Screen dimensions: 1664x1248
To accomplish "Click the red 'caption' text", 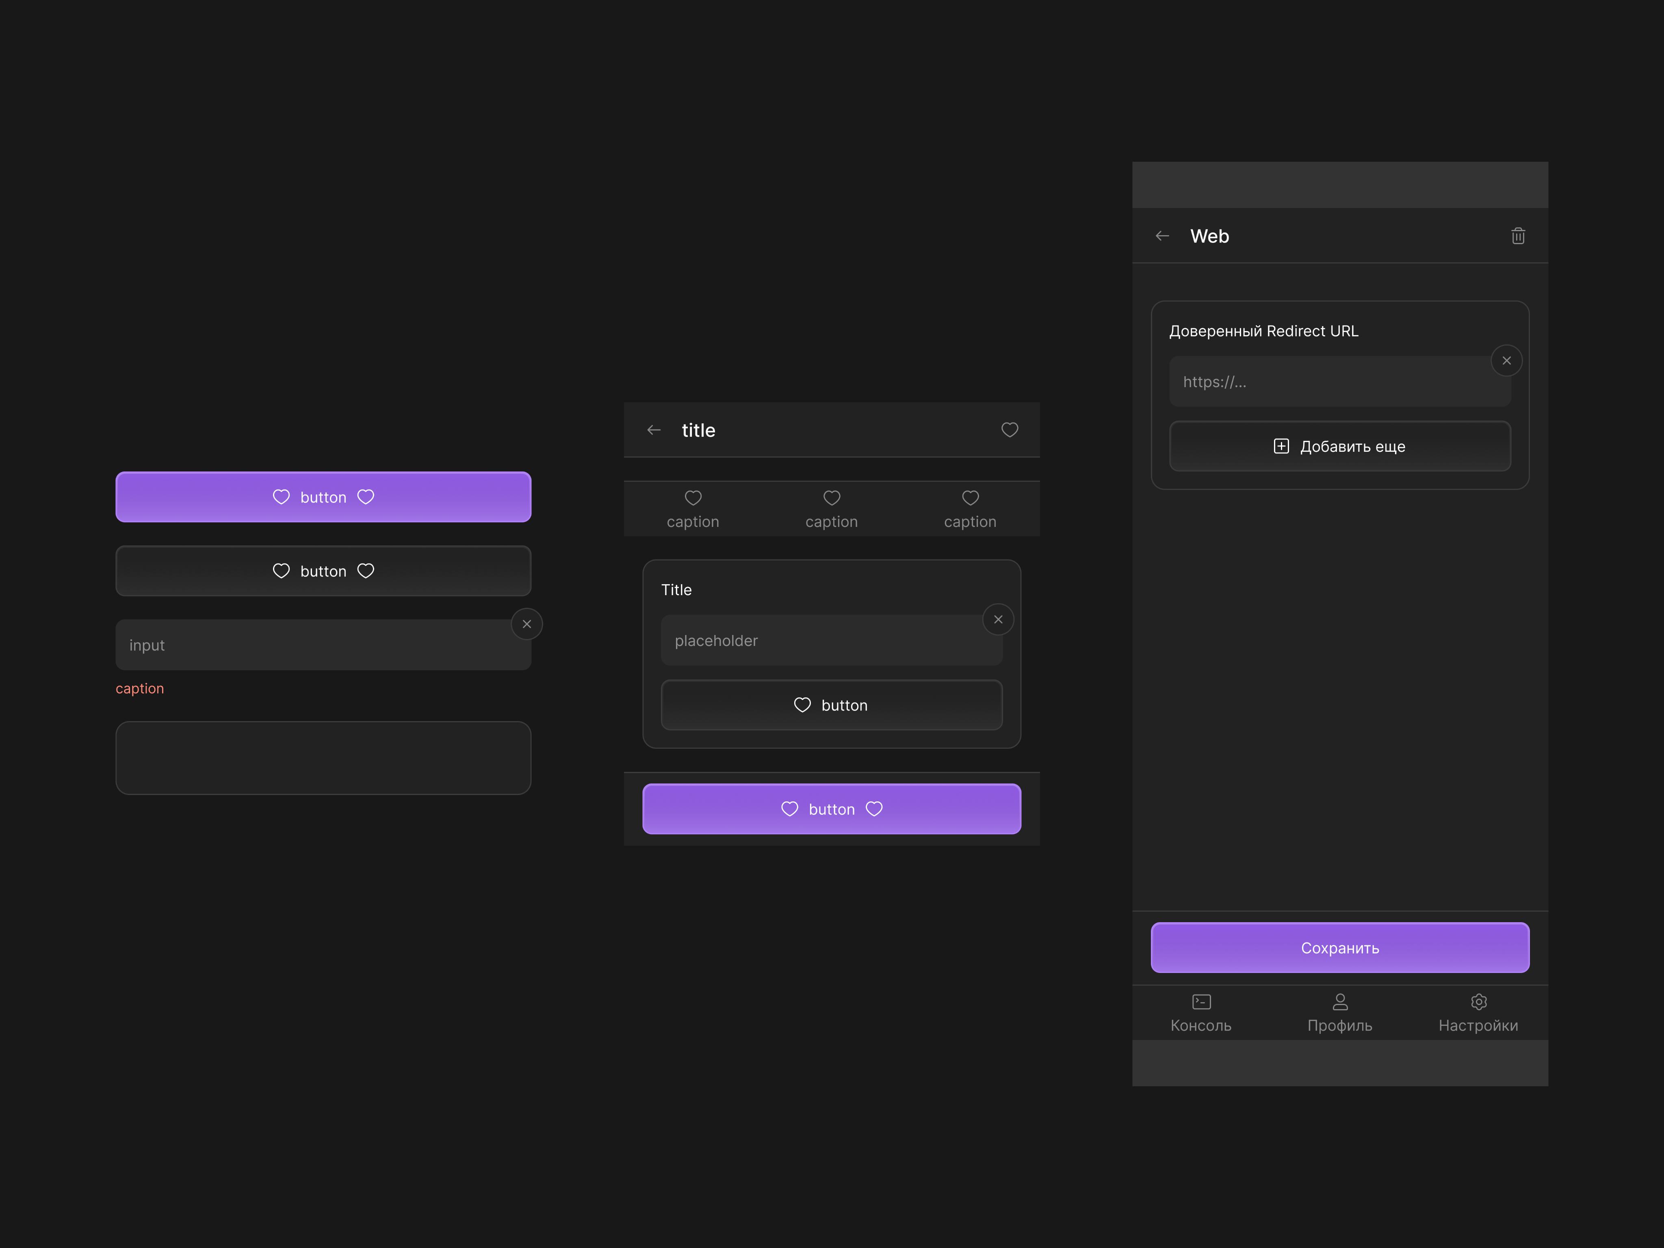I will tap(140, 688).
